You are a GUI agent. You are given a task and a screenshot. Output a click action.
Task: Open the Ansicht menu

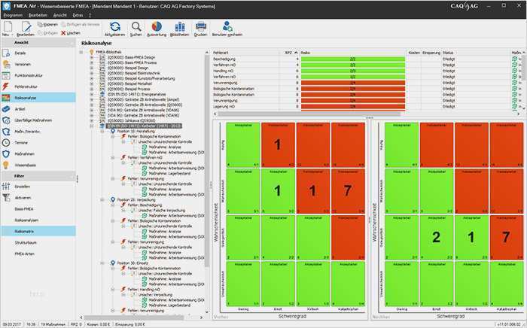point(59,15)
